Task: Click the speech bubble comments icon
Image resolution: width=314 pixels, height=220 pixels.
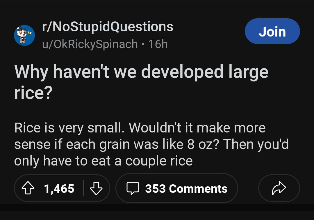Action: pyautogui.click(x=132, y=189)
